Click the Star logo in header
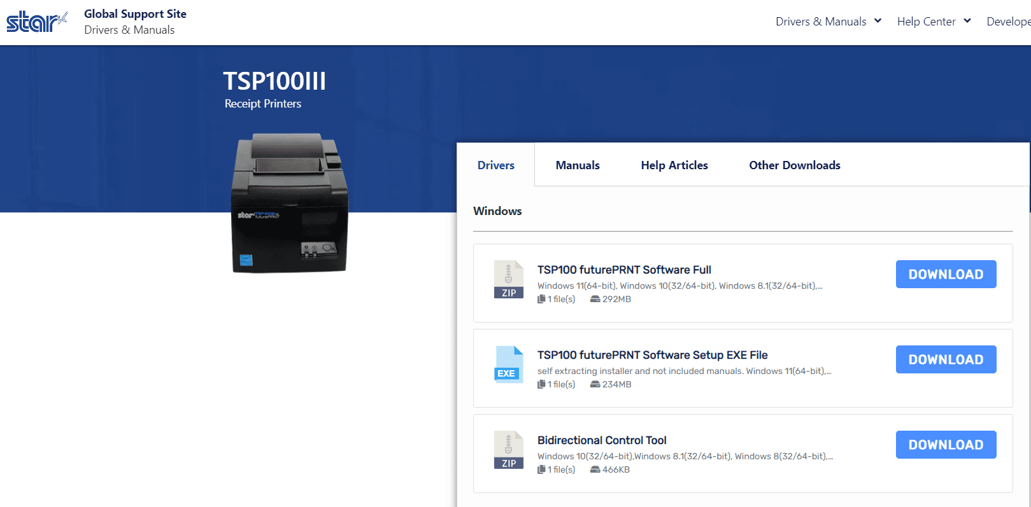This screenshot has width=1031, height=507. tap(36, 22)
